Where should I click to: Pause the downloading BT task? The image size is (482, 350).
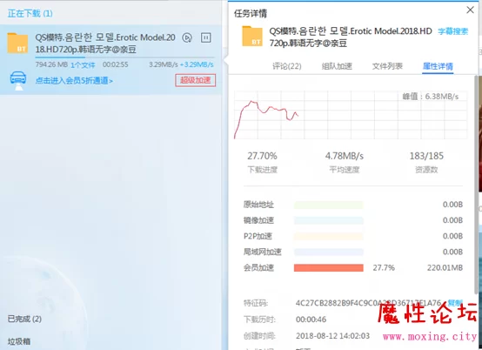[205, 37]
